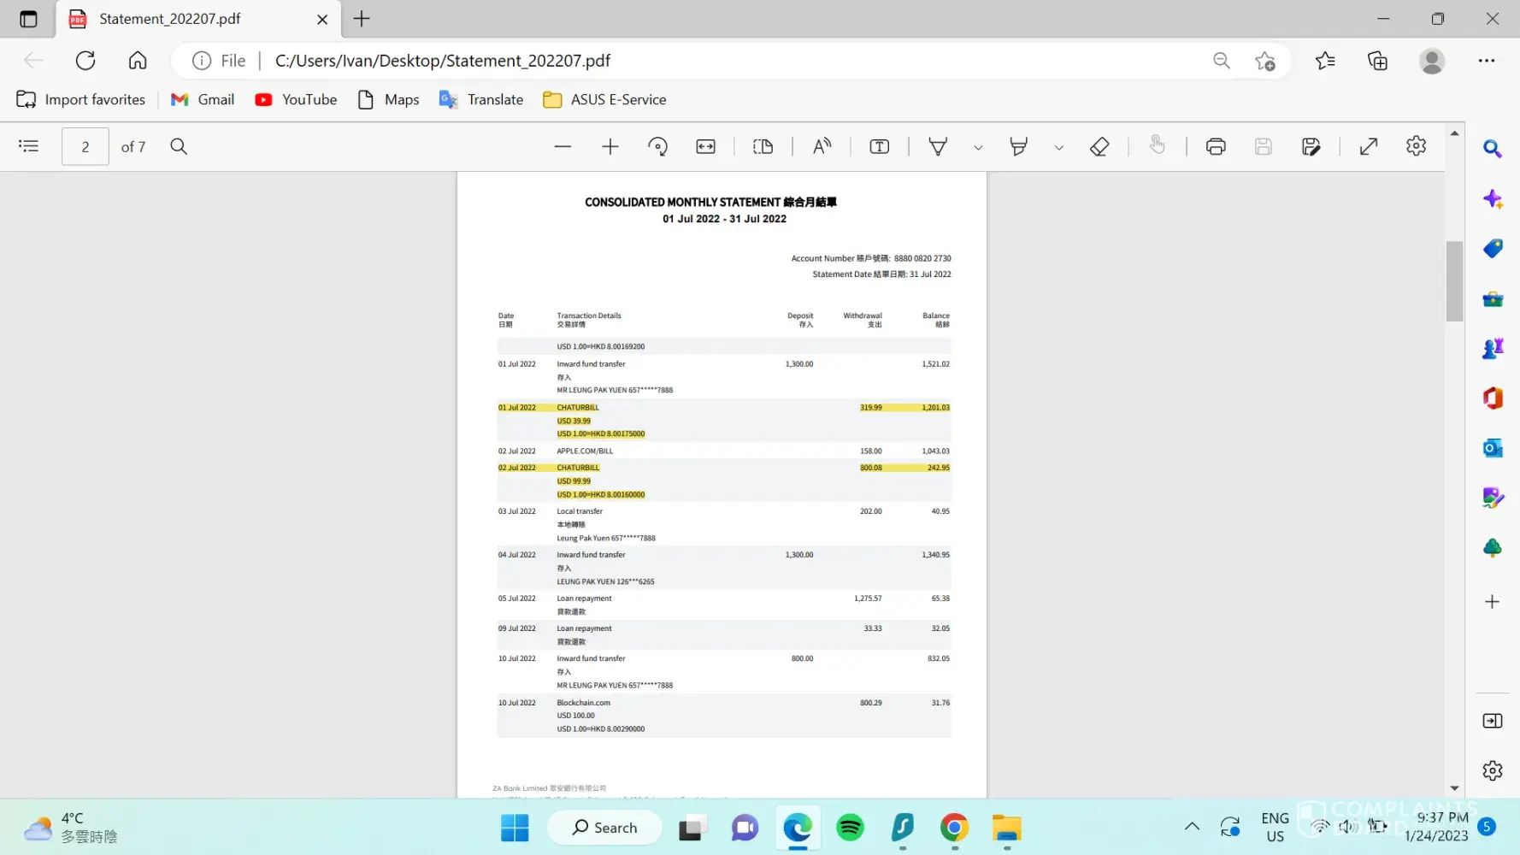Open Read aloud in PDF toolbar
The image size is (1520, 855).
822,147
